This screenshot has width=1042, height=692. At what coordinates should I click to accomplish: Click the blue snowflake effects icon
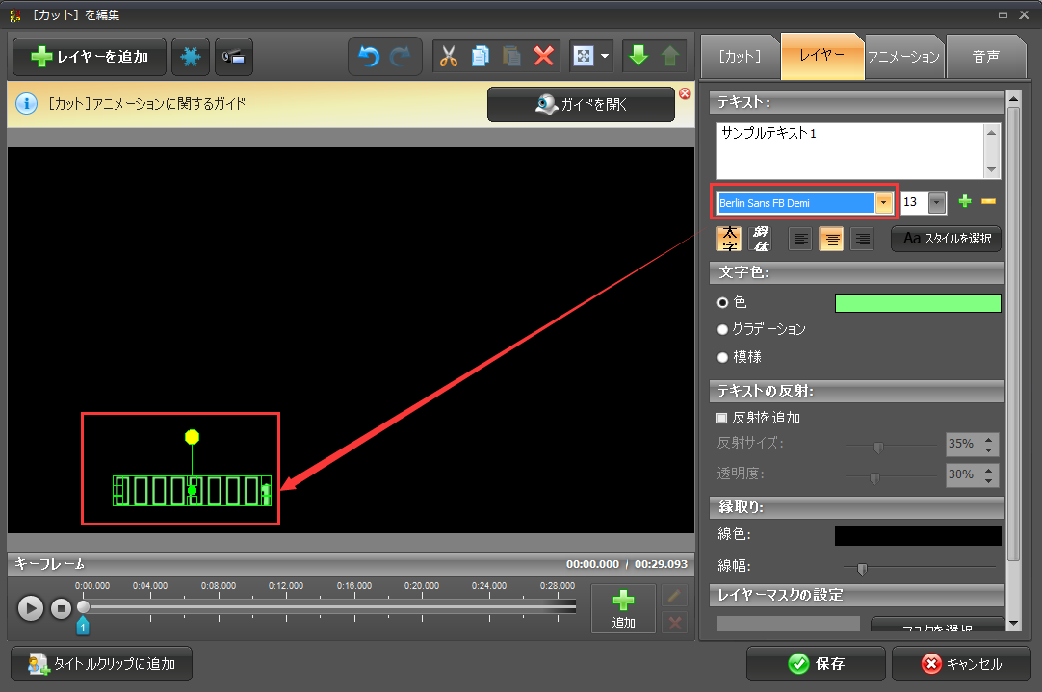pos(191,57)
